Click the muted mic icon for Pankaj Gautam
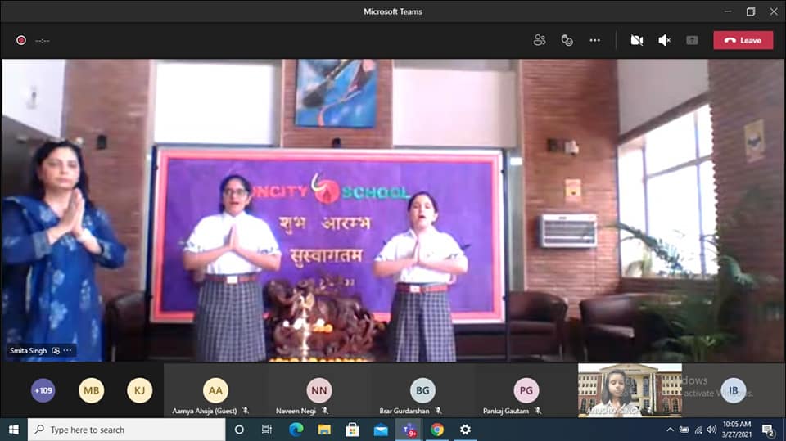This screenshot has width=786, height=441. [x=538, y=411]
